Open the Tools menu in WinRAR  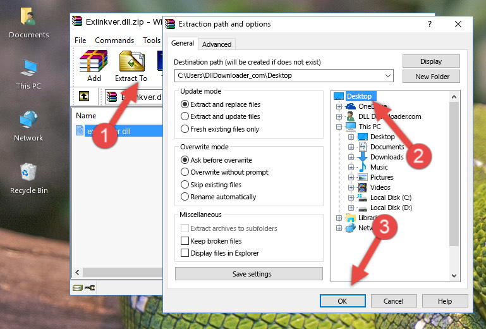tap(152, 40)
